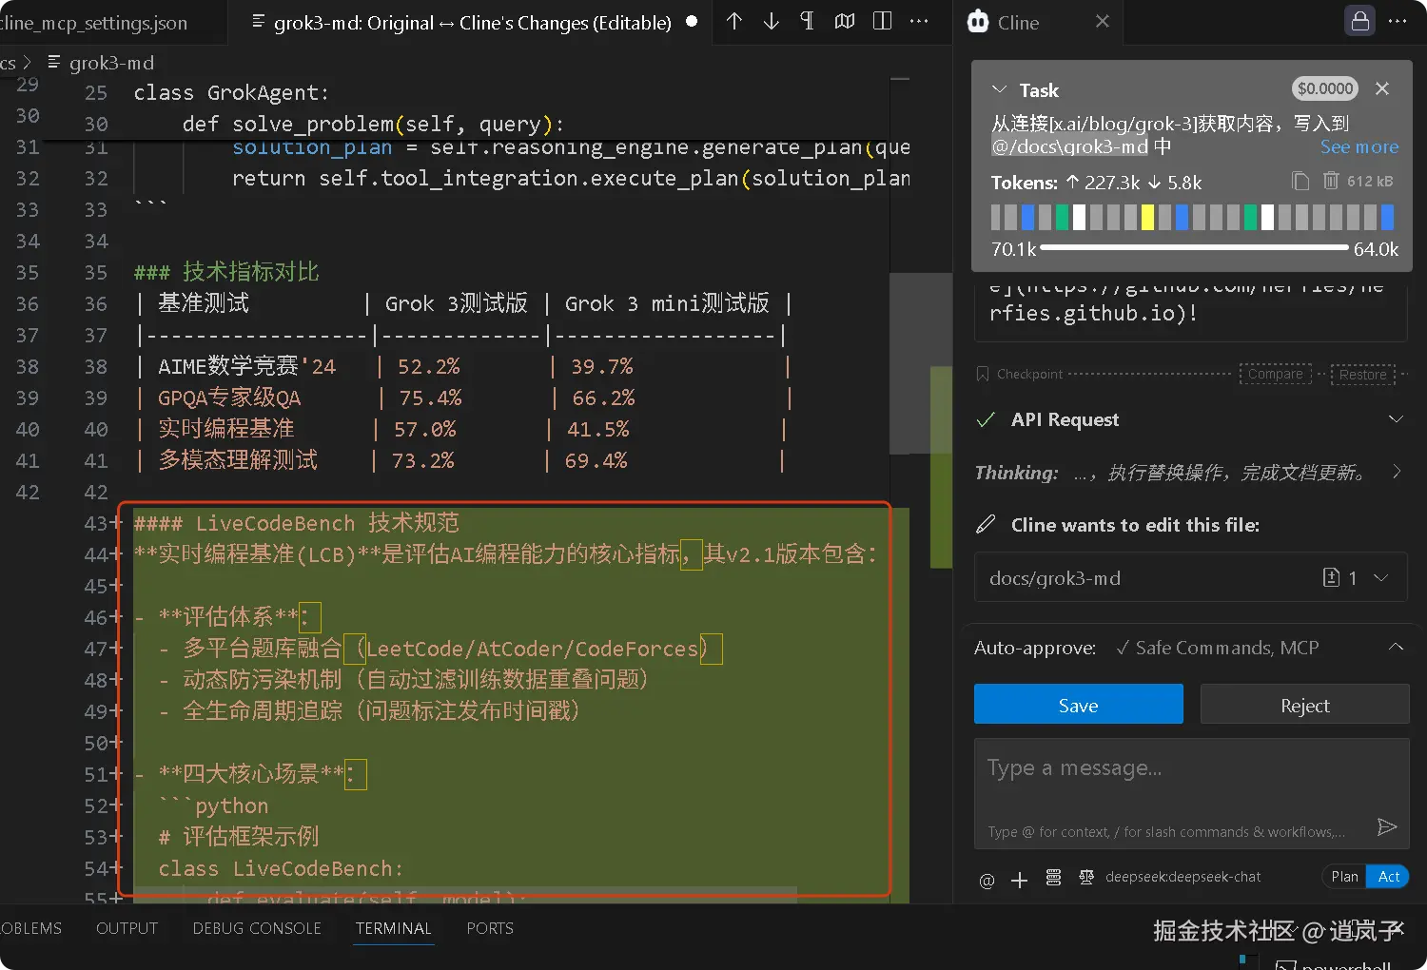Close the Cline panel tab
This screenshot has width=1427, height=970.
pyautogui.click(x=1103, y=21)
